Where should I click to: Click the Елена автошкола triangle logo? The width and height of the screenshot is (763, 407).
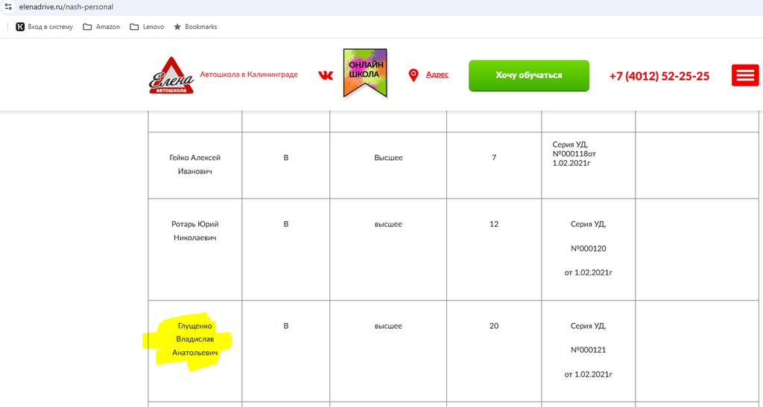(171, 75)
